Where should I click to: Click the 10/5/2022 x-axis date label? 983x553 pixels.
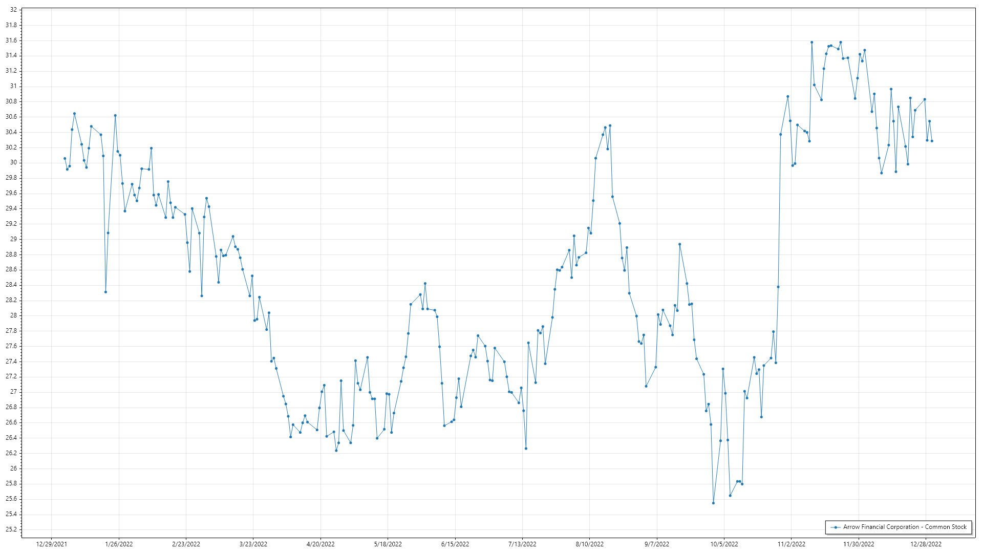(724, 544)
